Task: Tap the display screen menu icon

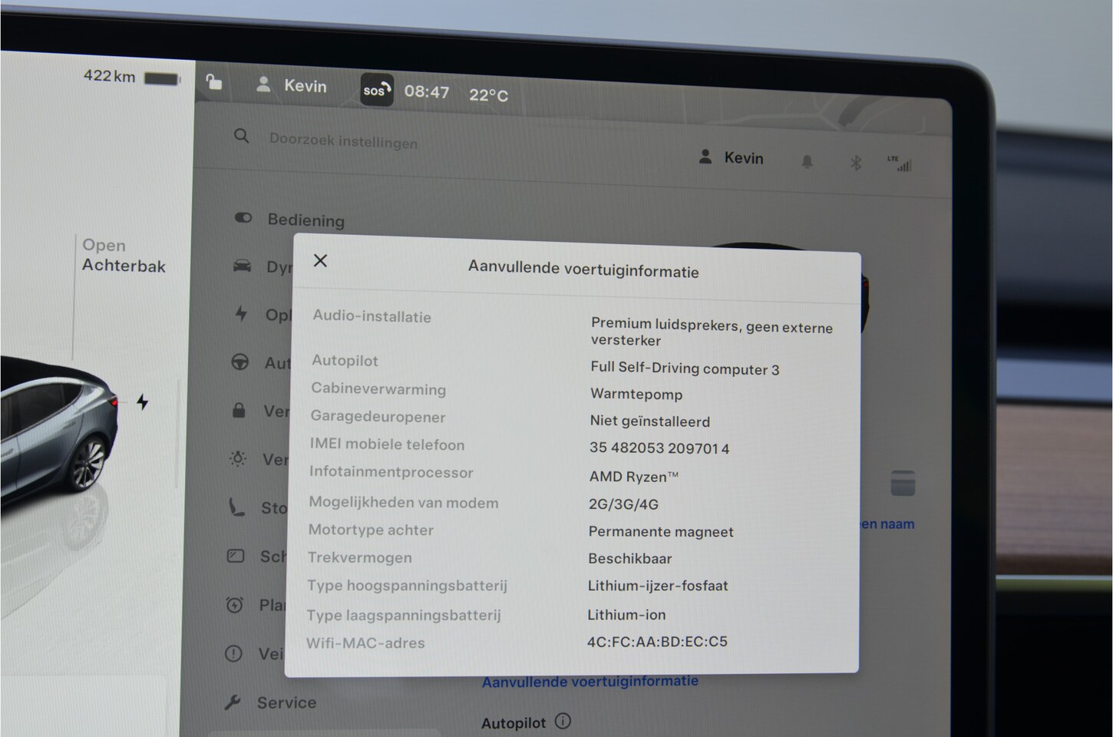Action: [x=236, y=556]
